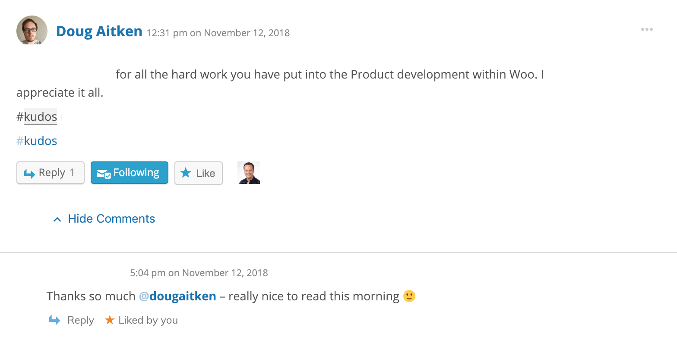The height and width of the screenshot is (353, 677).
Task: Click Reply under the comment
Action: pyautogui.click(x=80, y=320)
